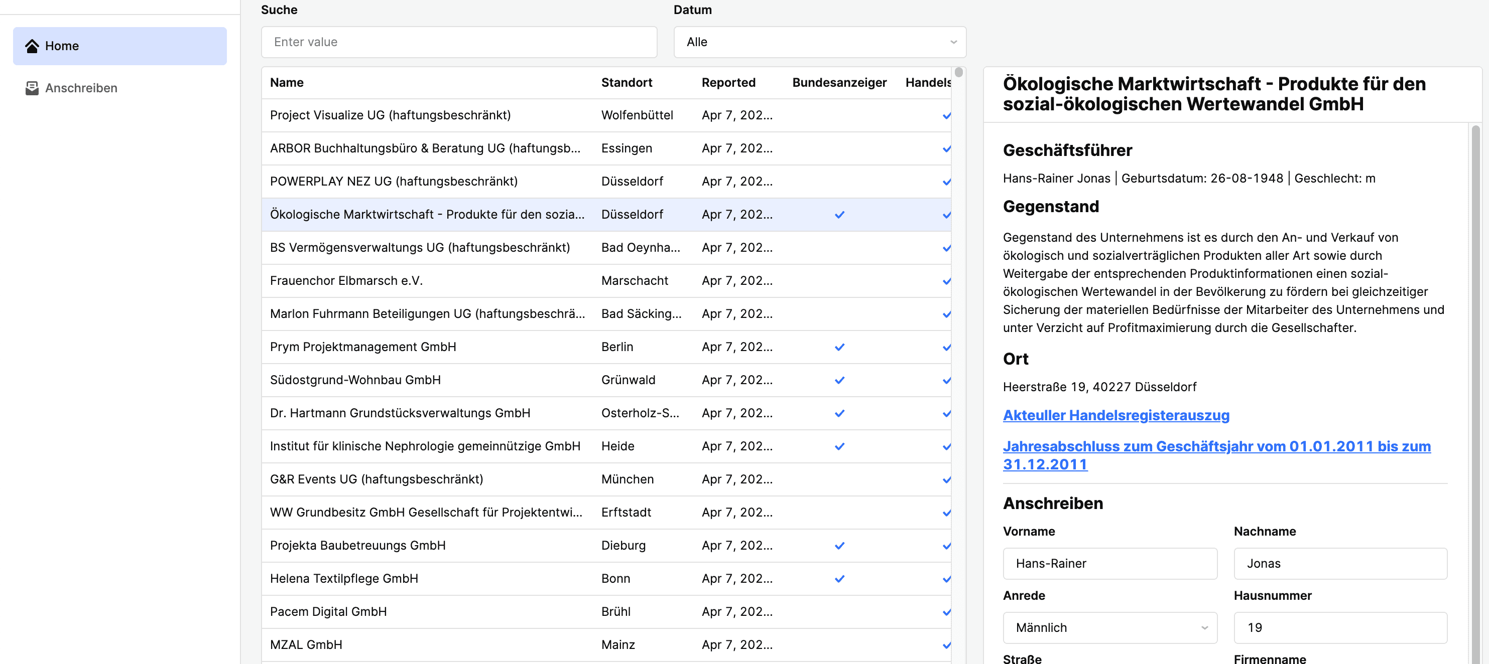Image resolution: width=1489 pixels, height=664 pixels.
Task: Click Handelsregister checkmark for POWERPLAY NEZ UG
Action: click(x=946, y=182)
